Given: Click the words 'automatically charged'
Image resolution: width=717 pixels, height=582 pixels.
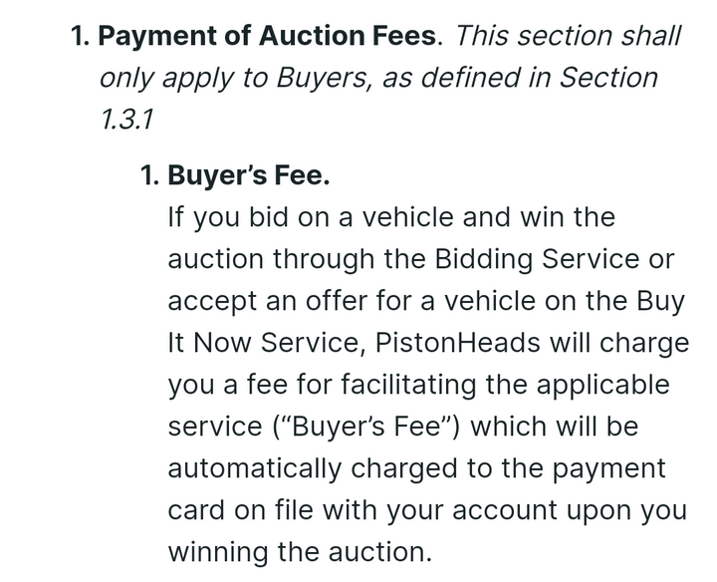Looking at the screenshot, I should 313,468.
